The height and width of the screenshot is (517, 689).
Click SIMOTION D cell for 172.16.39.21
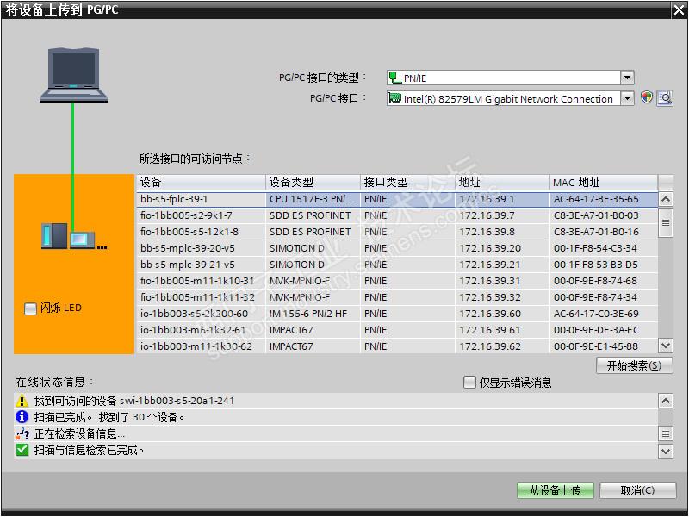(x=313, y=265)
